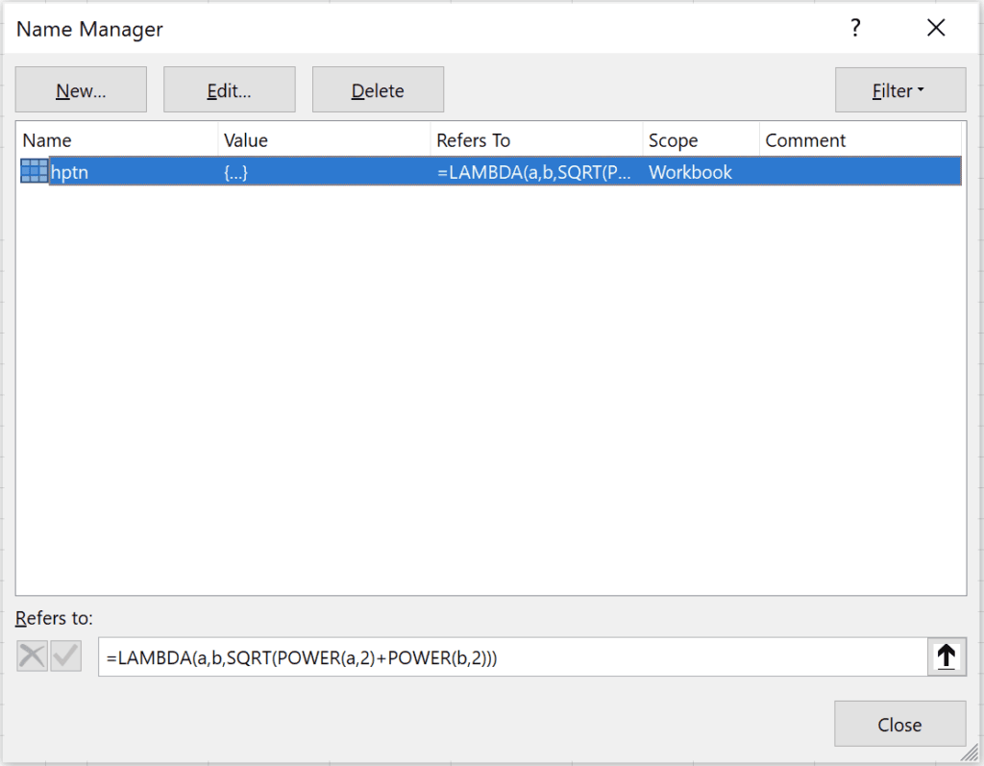Click the Close button at the bottom

click(899, 725)
